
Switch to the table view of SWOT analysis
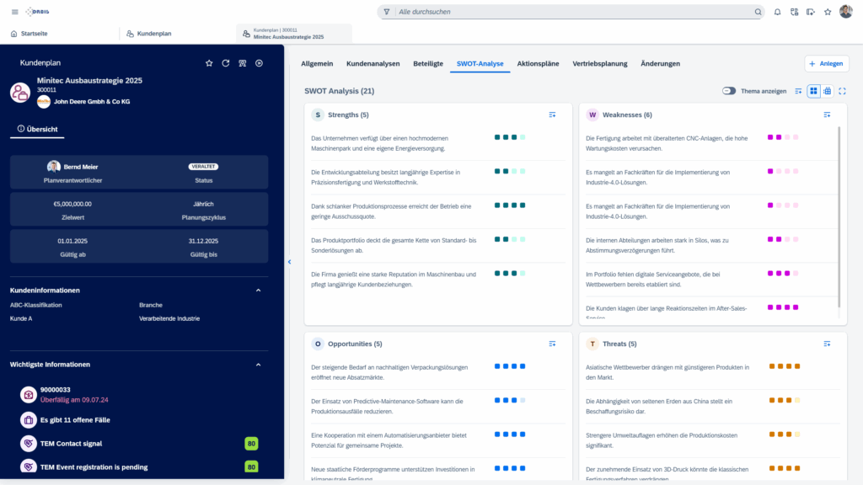click(828, 91)
